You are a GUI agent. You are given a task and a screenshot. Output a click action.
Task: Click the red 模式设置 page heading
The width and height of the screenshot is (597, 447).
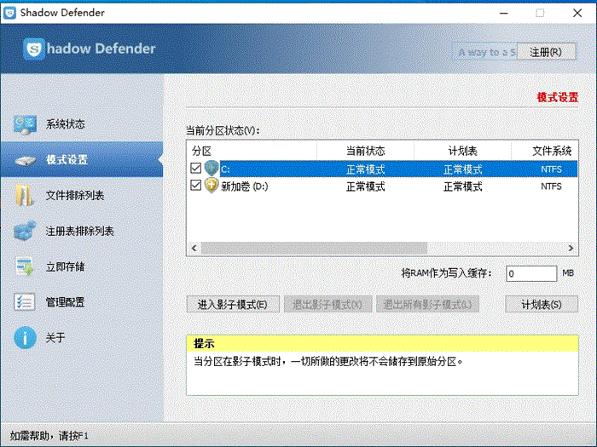[558, 97]
